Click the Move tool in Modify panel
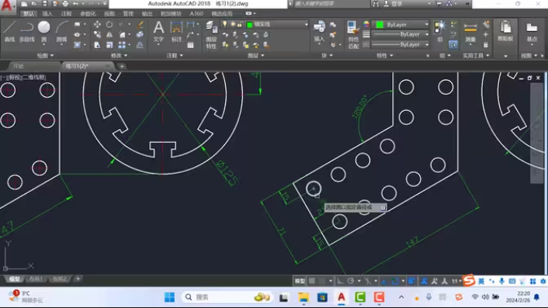The width and height of the screenshot is (548, 308). pos(97,24)
